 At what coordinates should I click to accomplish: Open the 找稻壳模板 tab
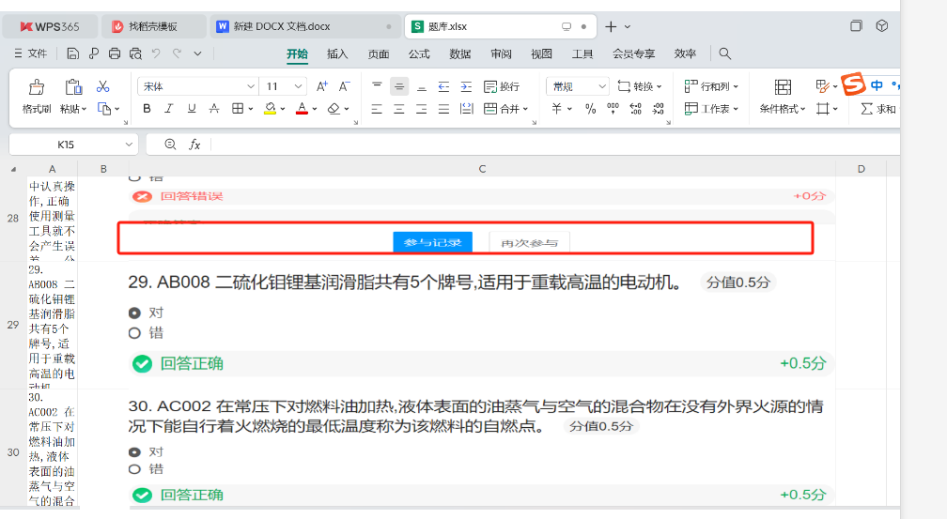(x=152, y=26)
